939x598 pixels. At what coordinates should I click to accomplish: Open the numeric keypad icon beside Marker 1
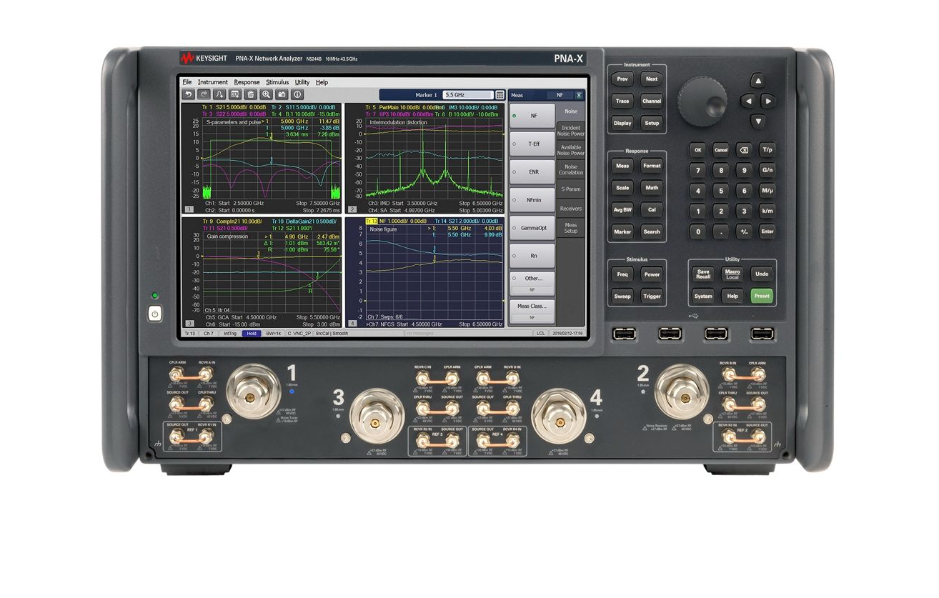pyautogui.click(x=500, y=95)
